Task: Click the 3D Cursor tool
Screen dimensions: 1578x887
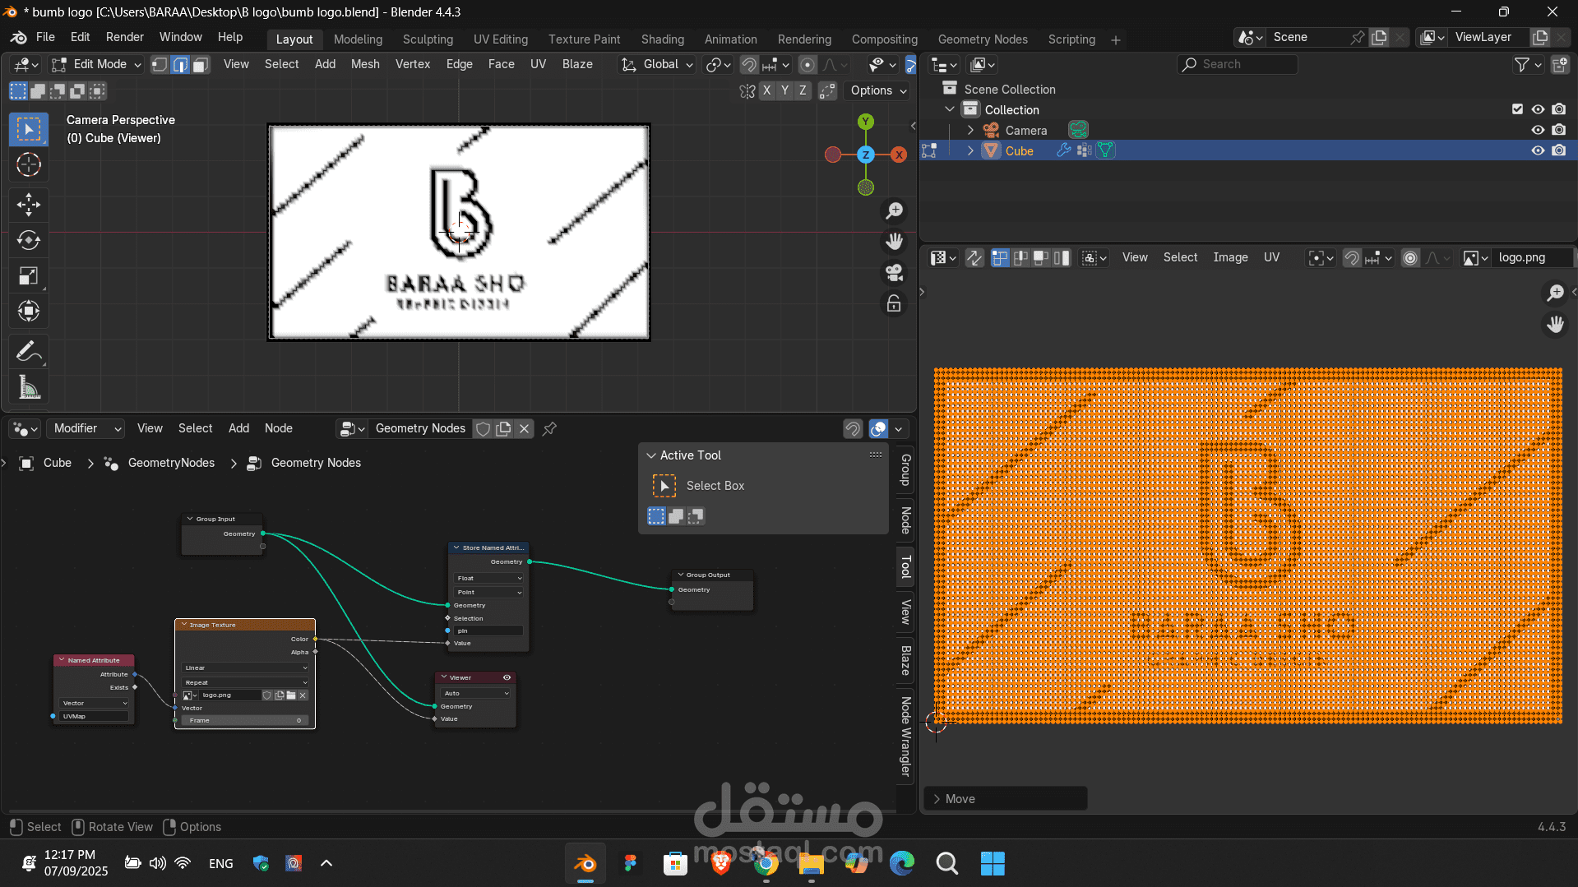Action: click(x=29, y=165)
